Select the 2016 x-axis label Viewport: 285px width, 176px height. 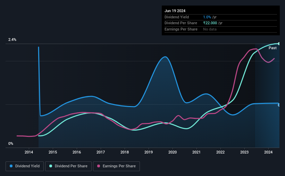pos(77,152)
